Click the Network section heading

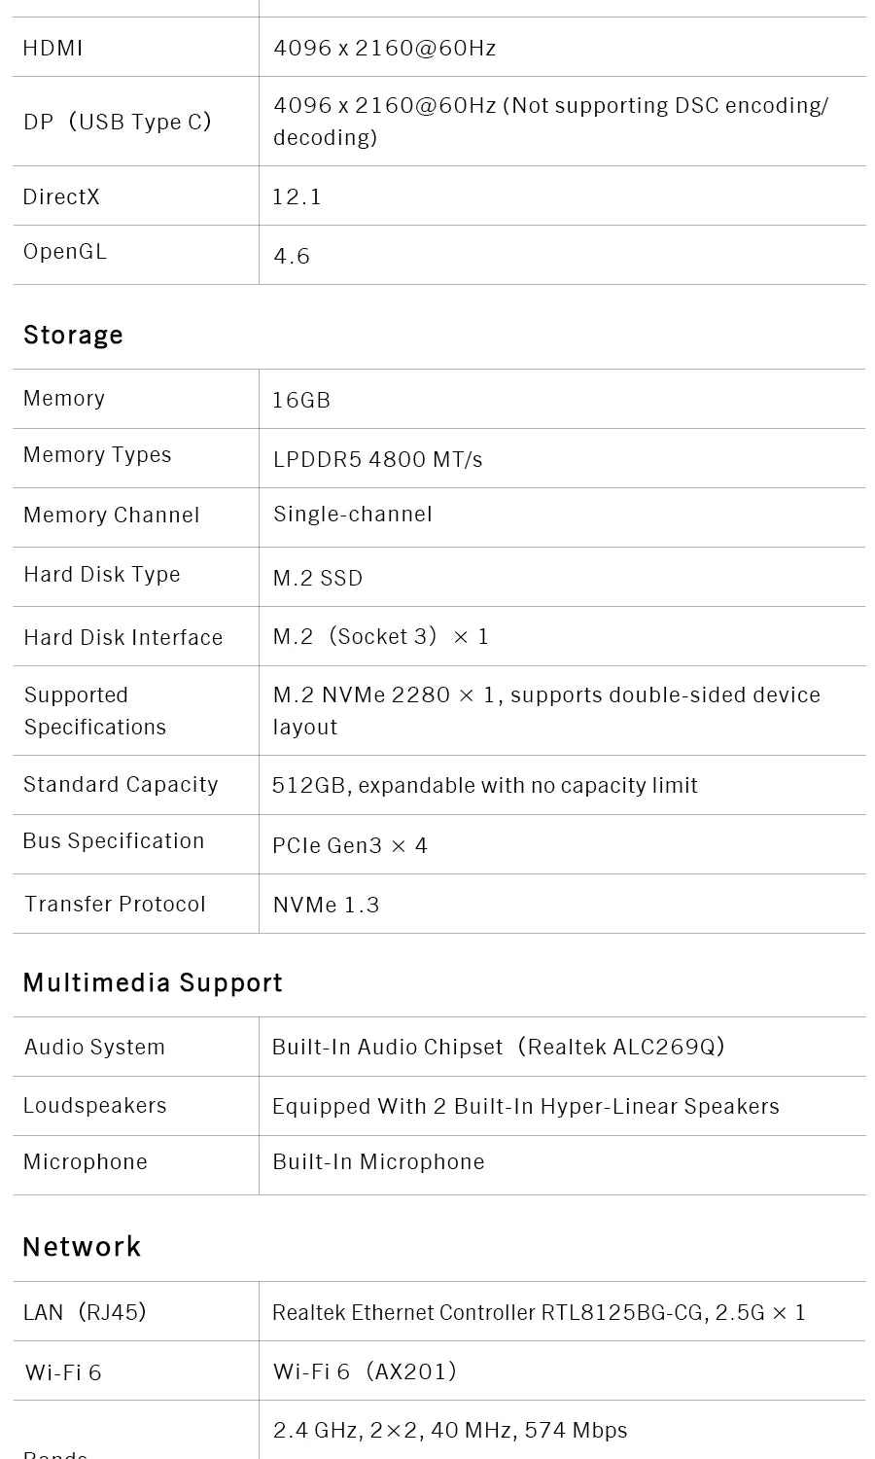click(82, 1247)
